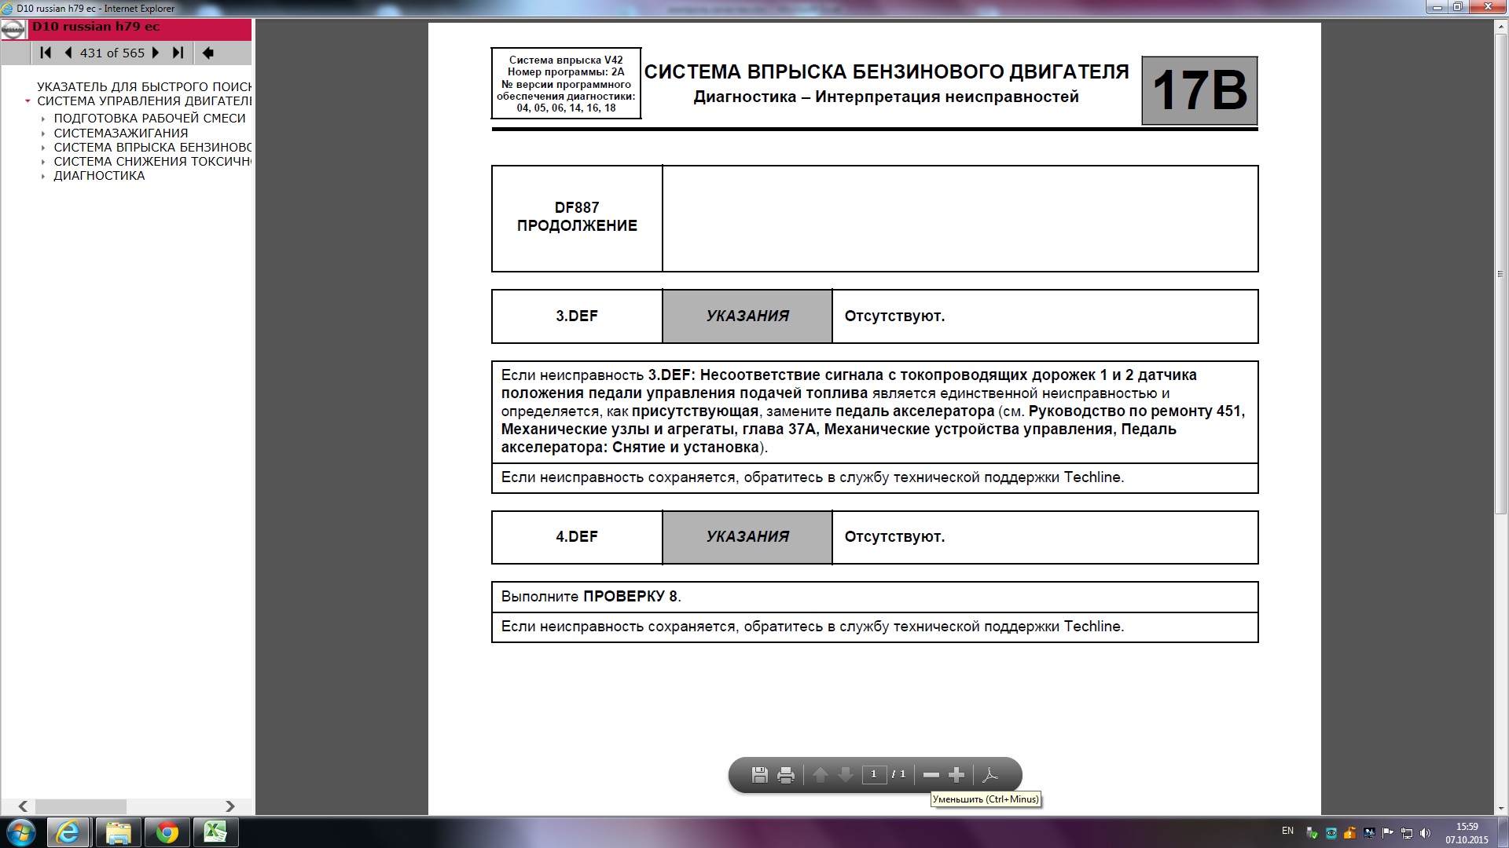This screenshot has width=1509, height=848.
Task: Click the black back-arrow button
Action: [x=208, y=53]
